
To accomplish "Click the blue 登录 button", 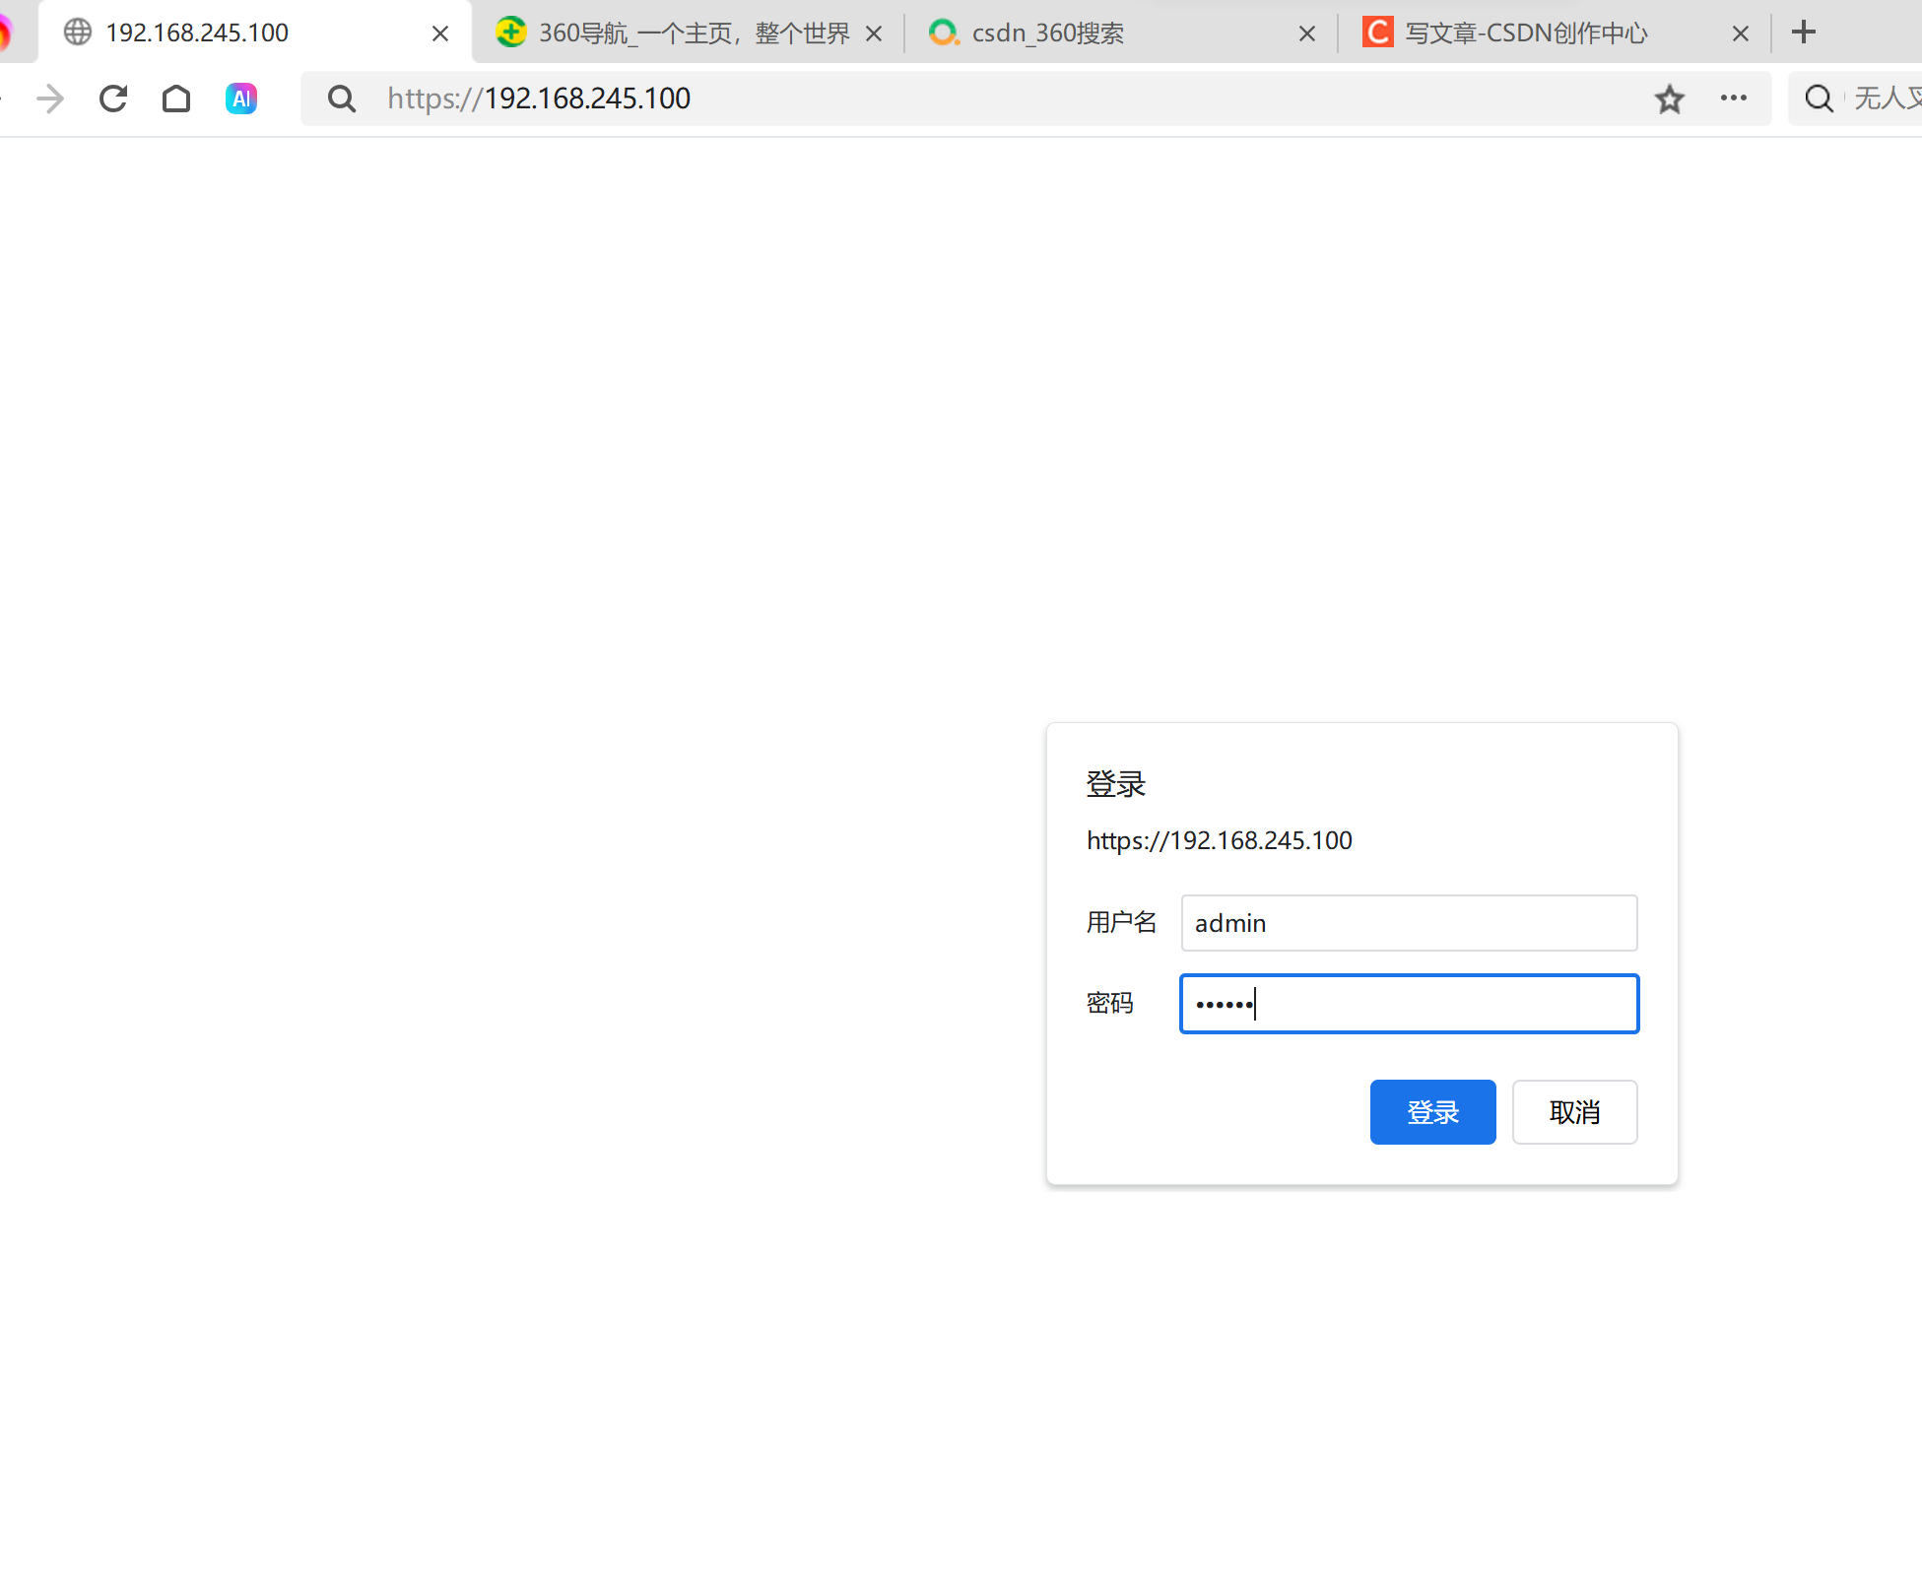I will click(1432, 1112).
